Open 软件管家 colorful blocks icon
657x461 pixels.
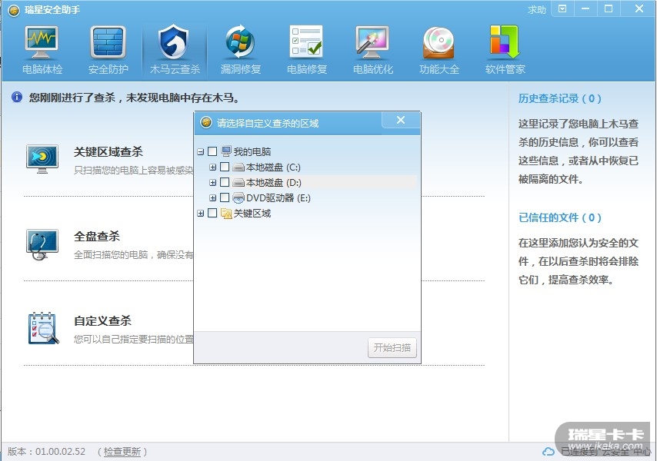pos(505,41)
